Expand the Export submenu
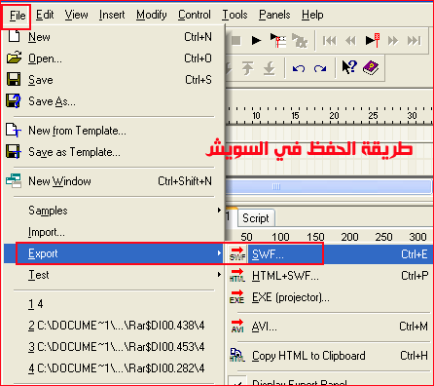 114,253
